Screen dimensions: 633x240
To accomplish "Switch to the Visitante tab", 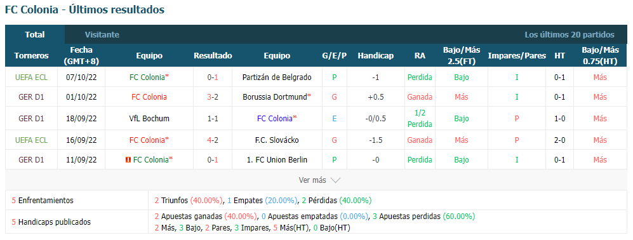I will tap(102, 35).
